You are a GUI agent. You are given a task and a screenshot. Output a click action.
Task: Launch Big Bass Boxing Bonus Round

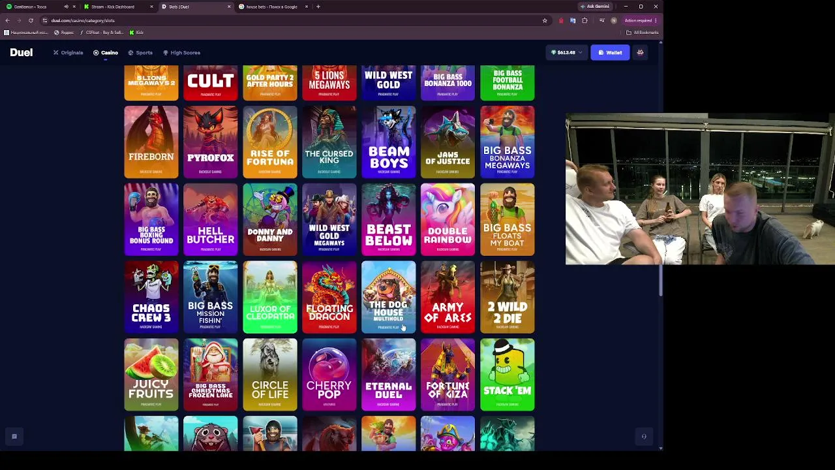[151, 219]
